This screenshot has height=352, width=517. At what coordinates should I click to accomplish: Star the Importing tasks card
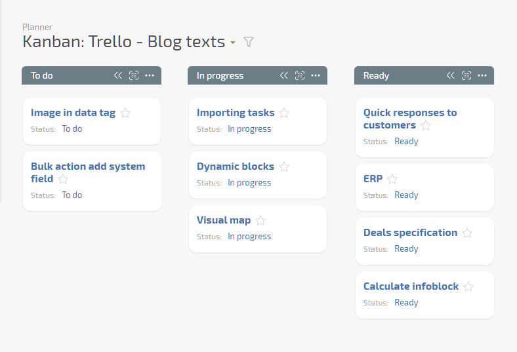coord(284,113)
